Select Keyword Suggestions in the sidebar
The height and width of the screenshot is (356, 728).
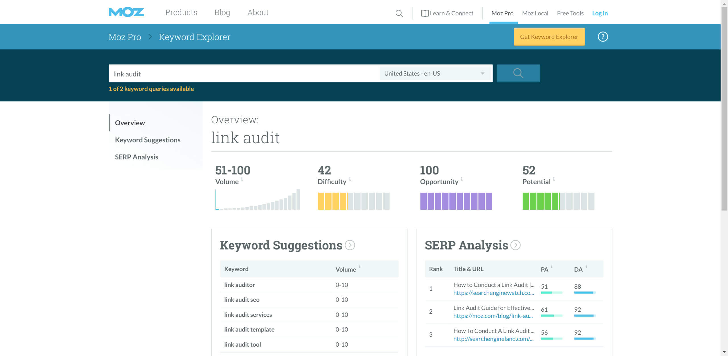coord(147,140)
